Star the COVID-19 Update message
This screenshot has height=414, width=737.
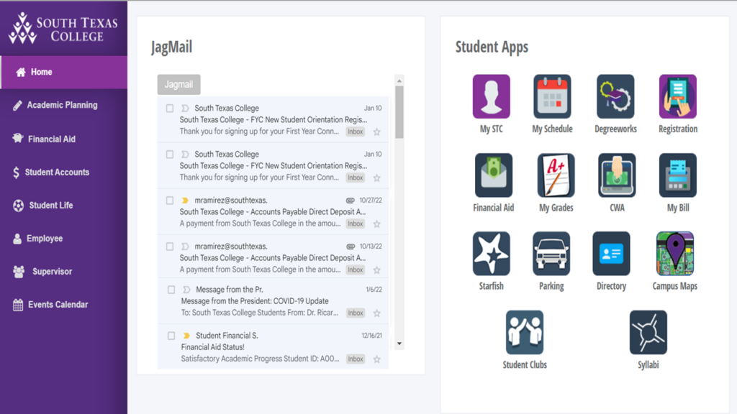click(x=377, y=313)
